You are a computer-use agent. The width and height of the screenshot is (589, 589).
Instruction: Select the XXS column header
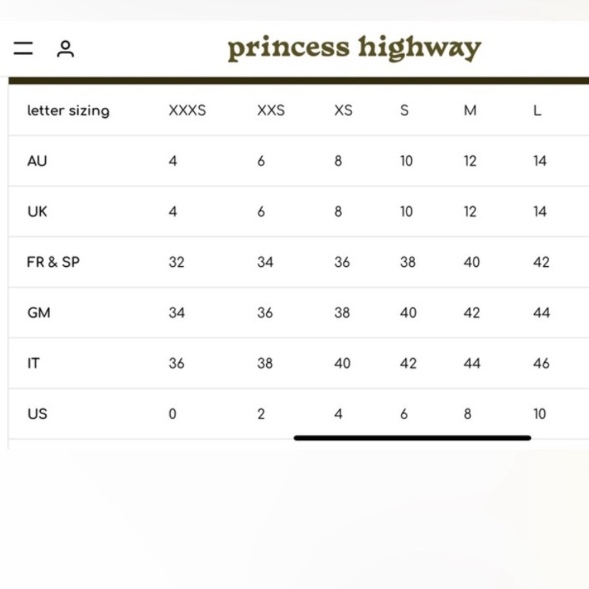pos(271,111)
